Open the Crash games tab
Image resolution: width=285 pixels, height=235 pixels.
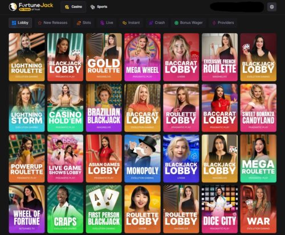click(157, 23)
